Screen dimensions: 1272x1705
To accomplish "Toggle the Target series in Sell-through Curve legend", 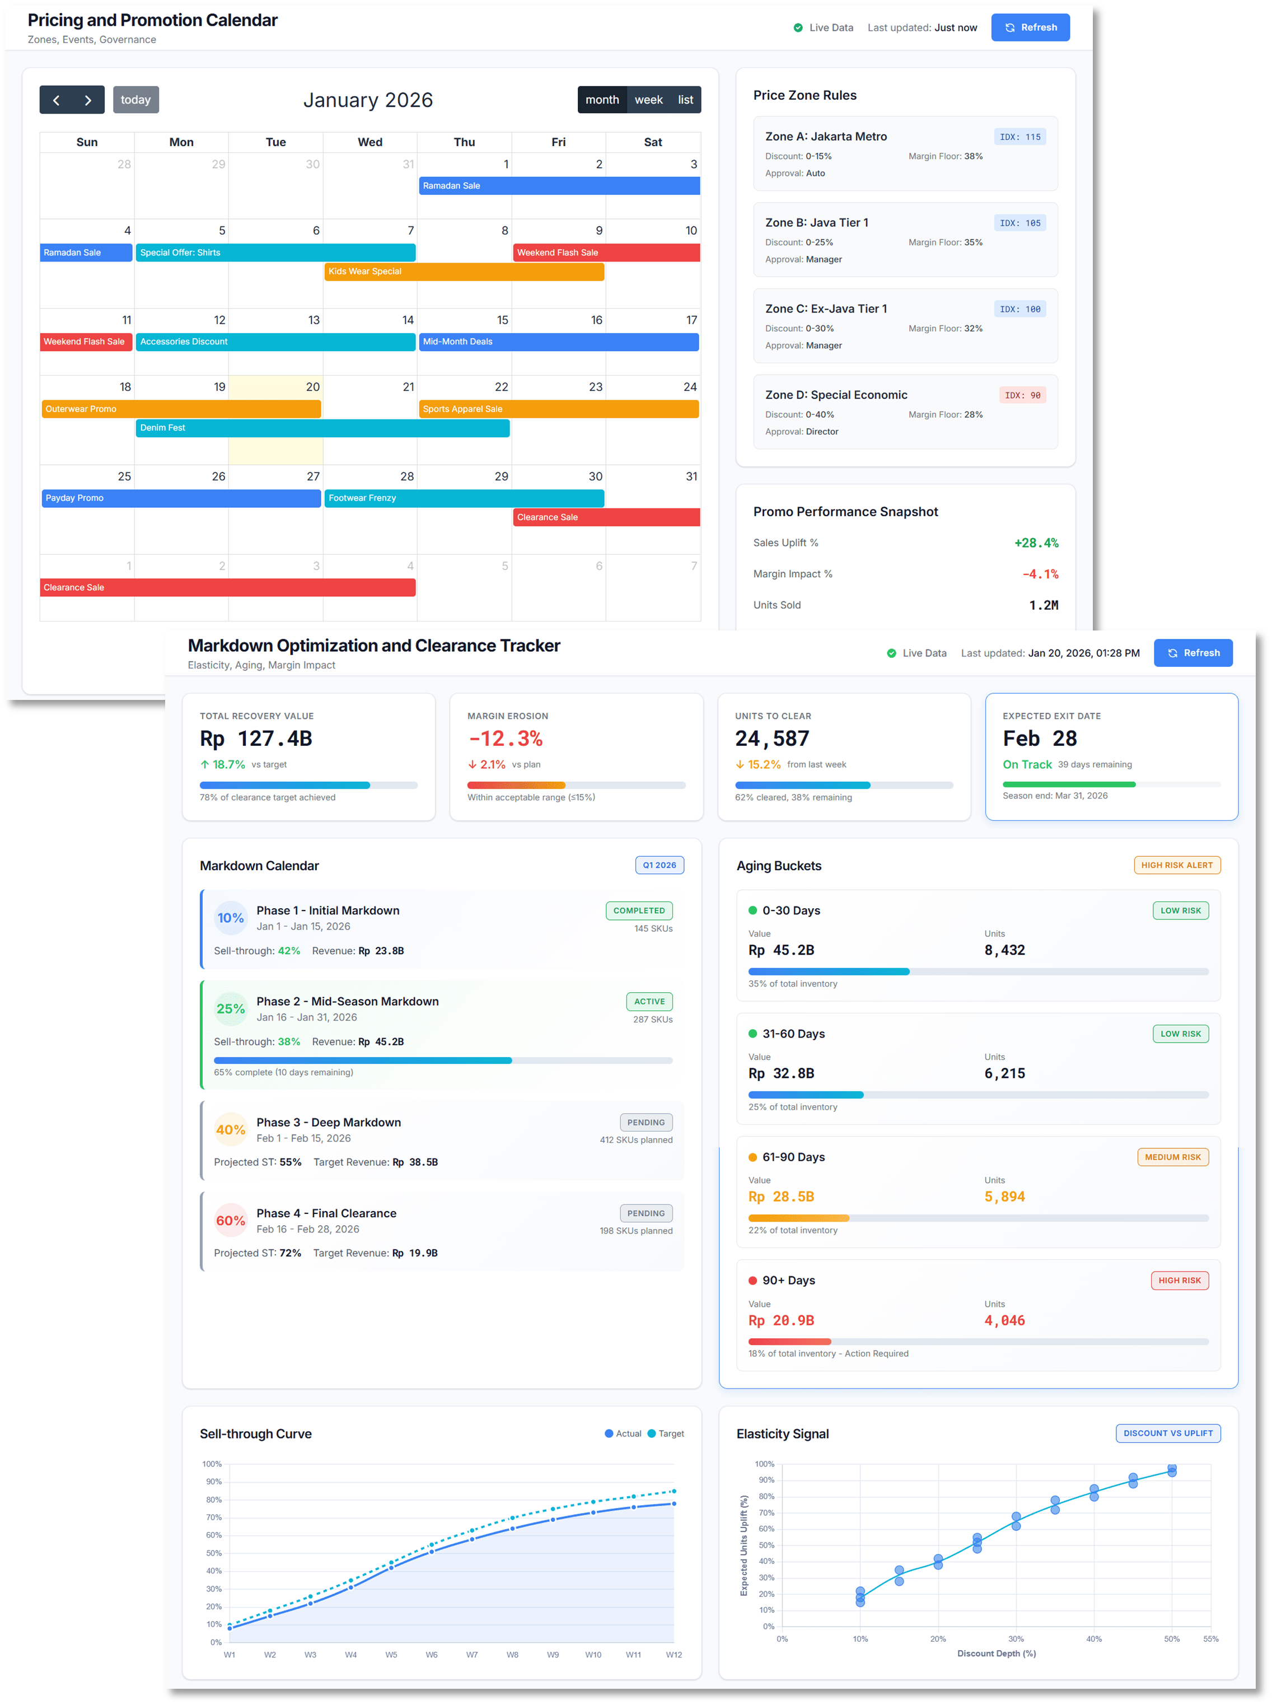I will pos(666,1433).
